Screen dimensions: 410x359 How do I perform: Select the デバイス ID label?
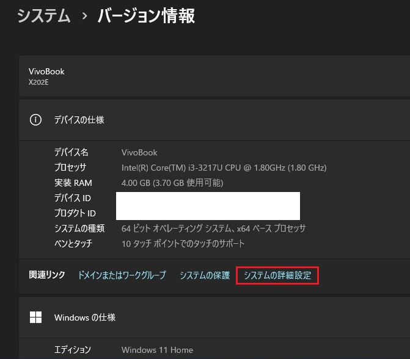point(73,197)
